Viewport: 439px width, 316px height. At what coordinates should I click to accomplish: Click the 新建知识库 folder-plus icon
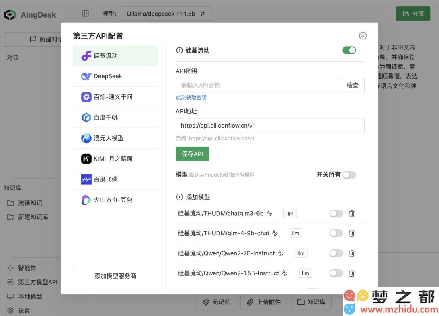pyautogui.click(x=10, y=217)
